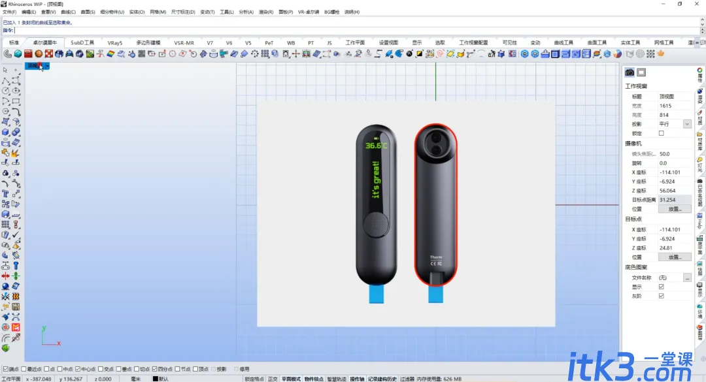Switch to the 曲线工具 toolbar tab
Viewport: 706px width, 382px height.
coord(563,42)
